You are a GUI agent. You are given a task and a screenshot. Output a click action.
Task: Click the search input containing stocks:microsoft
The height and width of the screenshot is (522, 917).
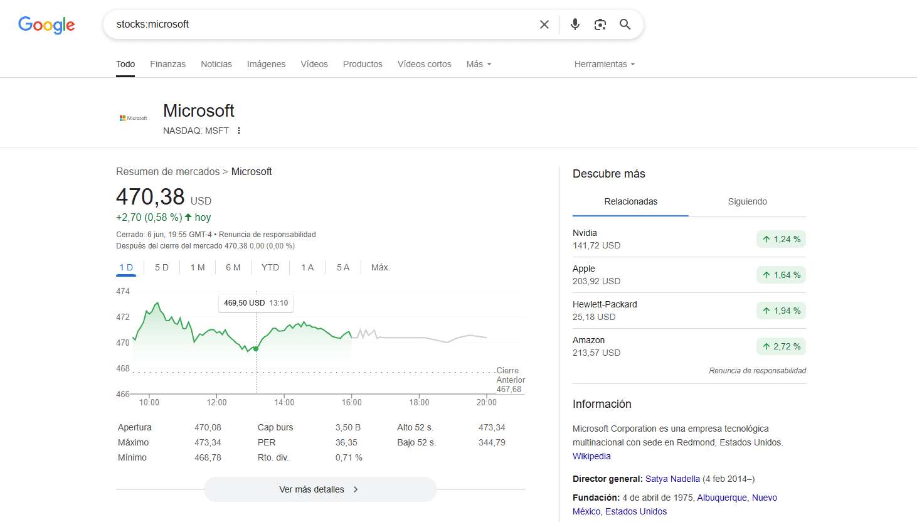point(323,24)
